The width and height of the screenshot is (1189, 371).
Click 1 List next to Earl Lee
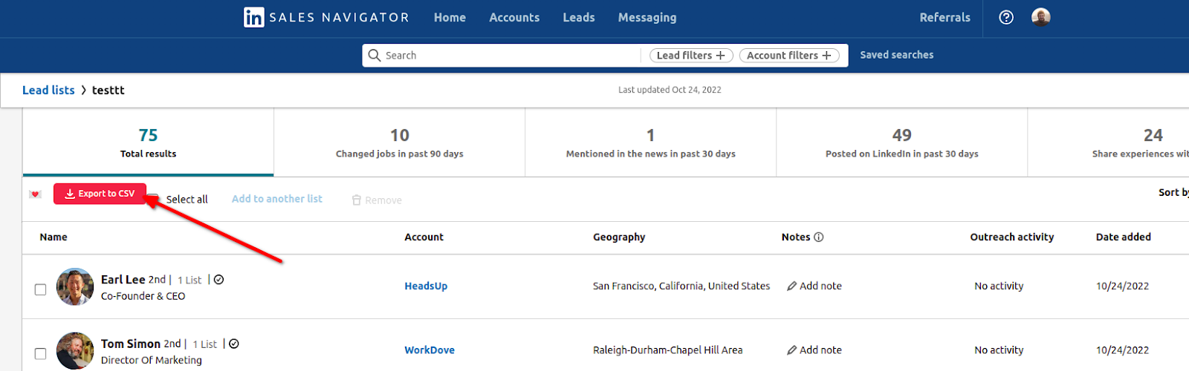189,280
